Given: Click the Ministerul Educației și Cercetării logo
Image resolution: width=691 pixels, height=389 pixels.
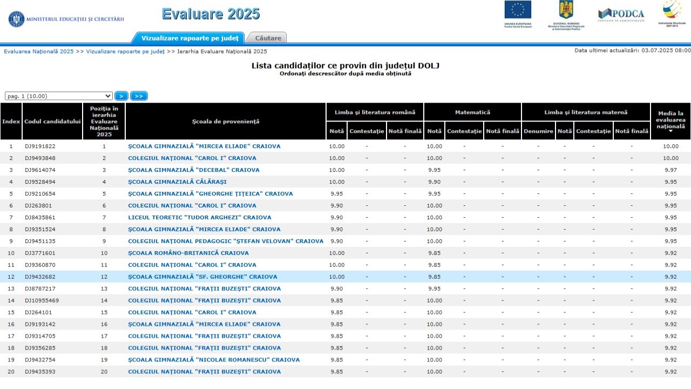Looking at the screenshot, I should 66,19.
